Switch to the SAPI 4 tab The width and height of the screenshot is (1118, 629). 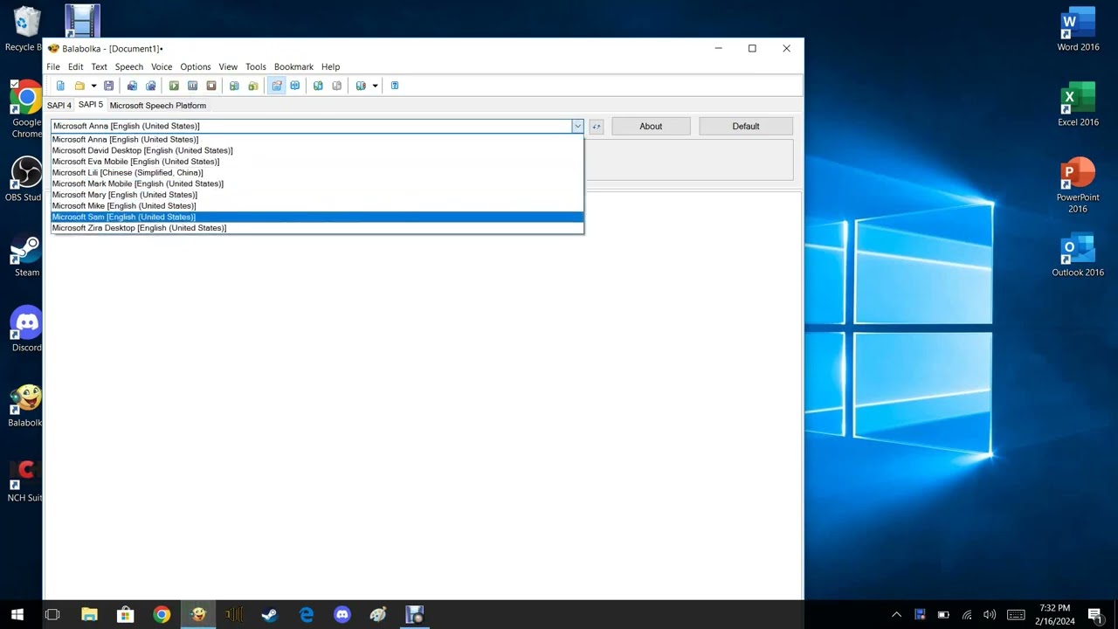tap(59, 106)
